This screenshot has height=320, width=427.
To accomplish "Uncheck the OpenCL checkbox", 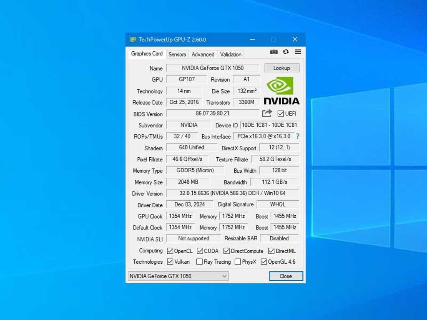I will pos(170,251).
